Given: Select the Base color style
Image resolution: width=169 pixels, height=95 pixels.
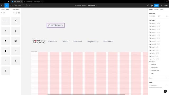Looking at the screenshot, I should 154,65.
